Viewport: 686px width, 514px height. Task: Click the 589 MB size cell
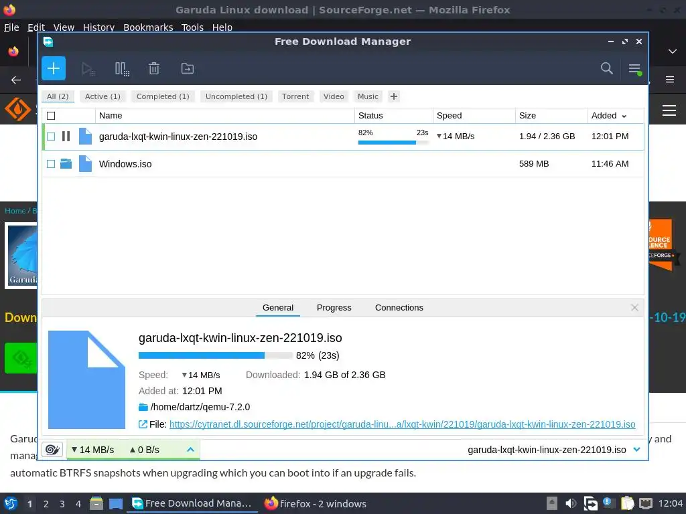(x=534, y=164)
